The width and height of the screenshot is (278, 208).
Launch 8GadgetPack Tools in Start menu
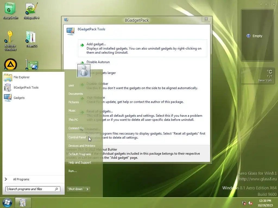pyautogui.click(x=33, y=87)
